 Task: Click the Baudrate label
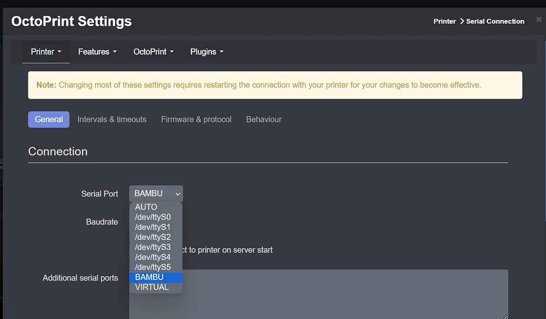coord(102,222)
